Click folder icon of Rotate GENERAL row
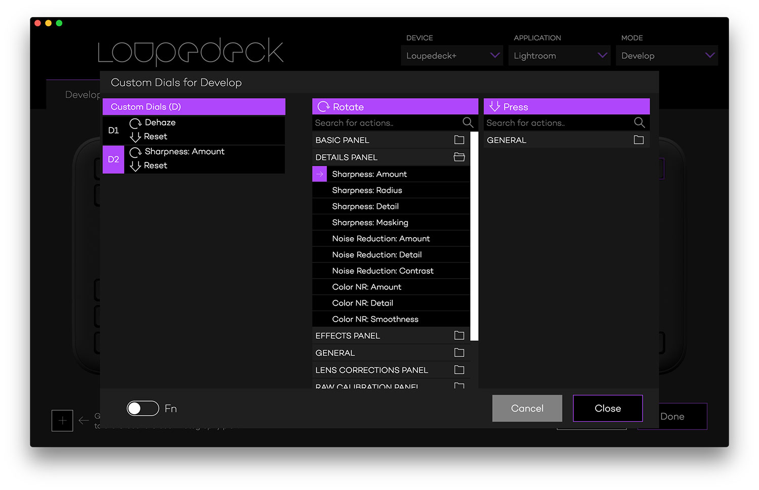Viewport: 759px width, 490px height. point(459,352)
